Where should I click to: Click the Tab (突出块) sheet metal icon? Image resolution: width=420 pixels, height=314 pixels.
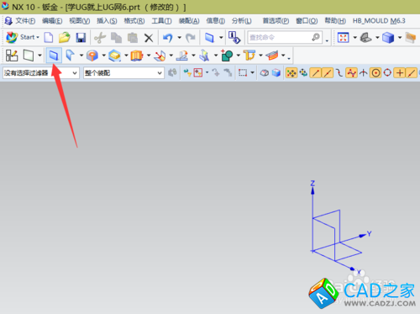[54, 56]
